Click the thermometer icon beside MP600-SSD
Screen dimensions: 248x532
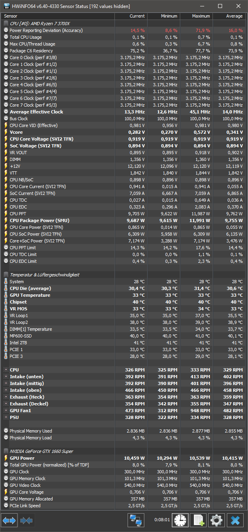[x=6, y=336]
